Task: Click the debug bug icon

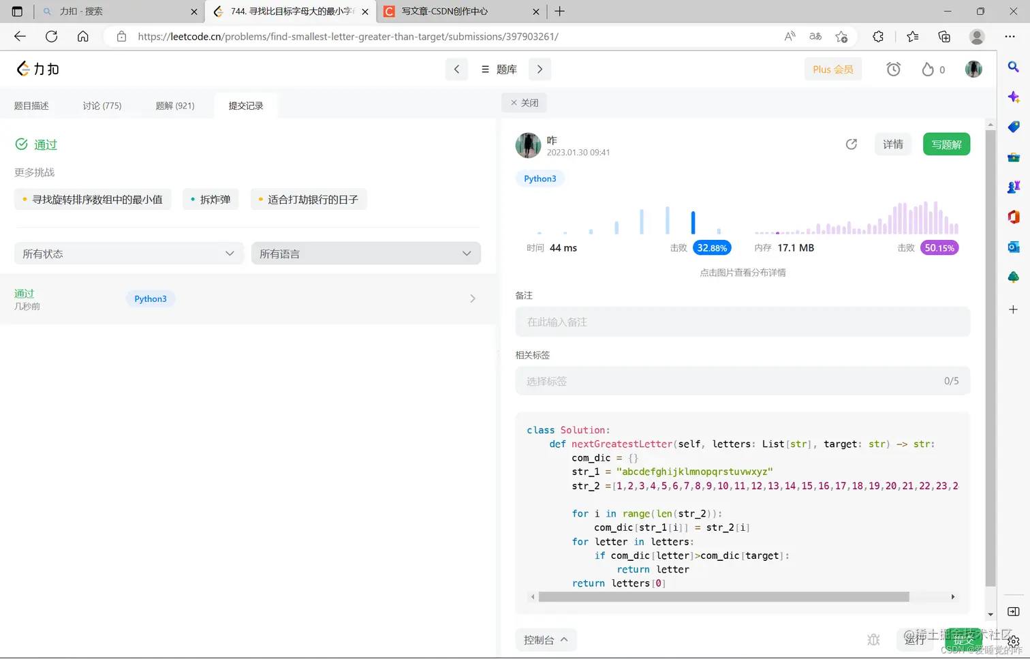Action: [x=873, y=639]
